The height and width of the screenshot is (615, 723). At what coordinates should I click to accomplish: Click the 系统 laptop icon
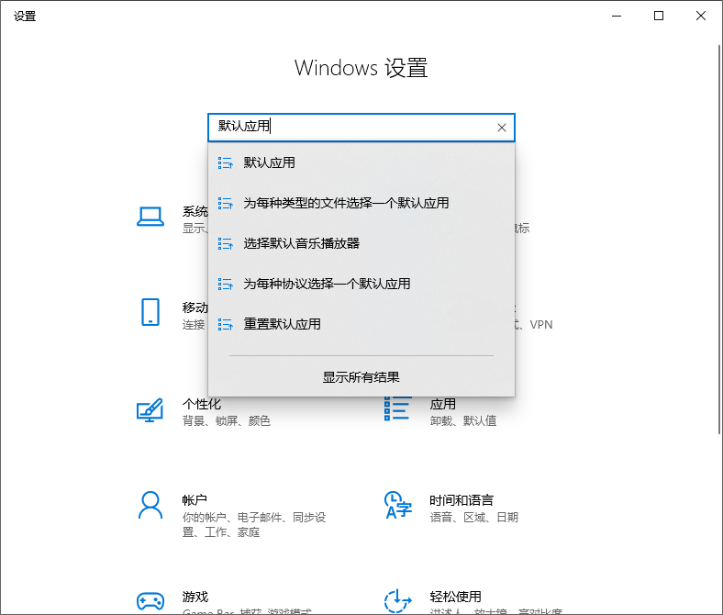pyautogui.click(x=150, y=217)
